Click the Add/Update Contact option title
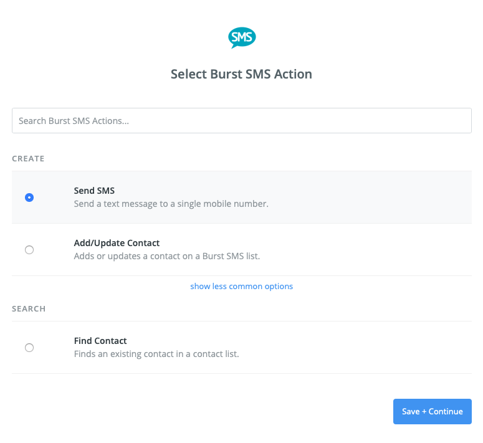Image resolution: width=483 pixels, height=443 pixels. tap(117, 243)
